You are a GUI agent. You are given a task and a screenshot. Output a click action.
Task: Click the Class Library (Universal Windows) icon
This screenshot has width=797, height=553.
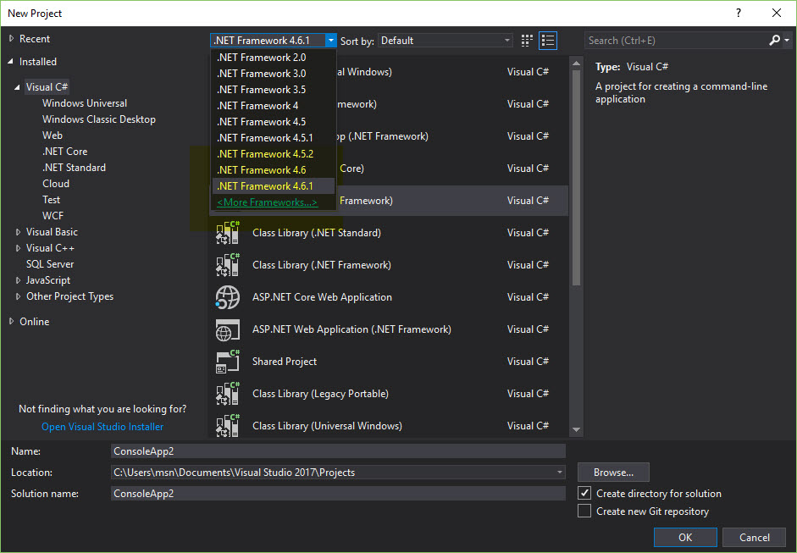click(227, 426)
